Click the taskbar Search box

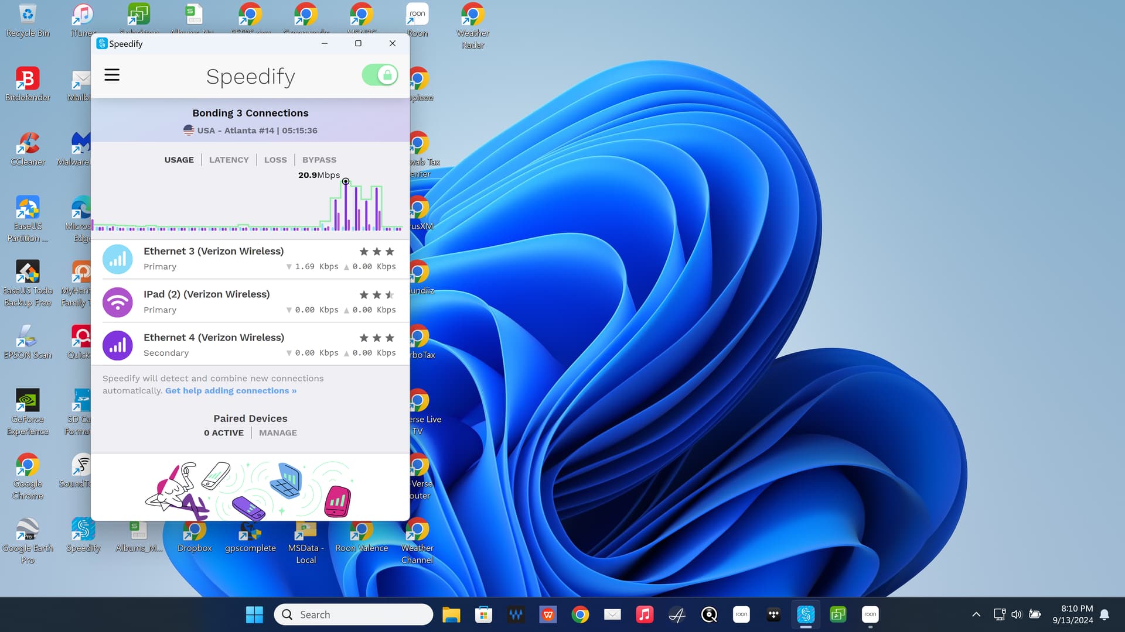pos(353,614)
